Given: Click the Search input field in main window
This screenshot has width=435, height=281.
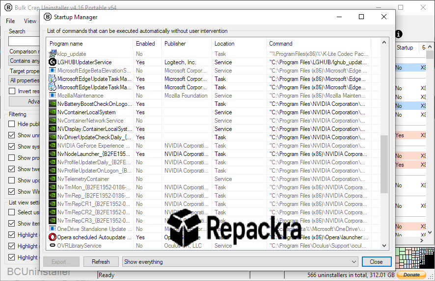Looking at the screenshot, I should pos(24,41).
